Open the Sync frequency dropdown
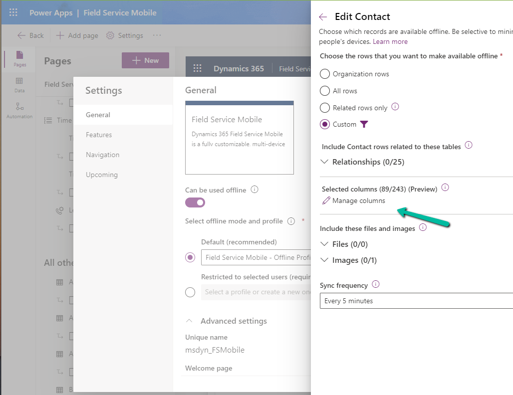The width and height of the screenshot is (513, 395). click(416, 301)
